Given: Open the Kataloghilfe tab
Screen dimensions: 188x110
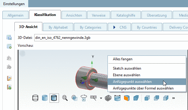Looking at the screenshot, I should [x=126, y=15].
